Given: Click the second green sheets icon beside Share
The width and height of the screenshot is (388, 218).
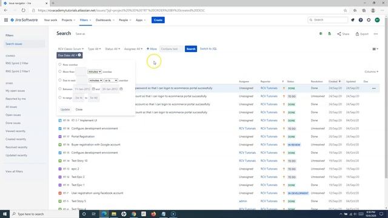Looking at the screenshot, I should pyautogui.click(x=329, y=34).
